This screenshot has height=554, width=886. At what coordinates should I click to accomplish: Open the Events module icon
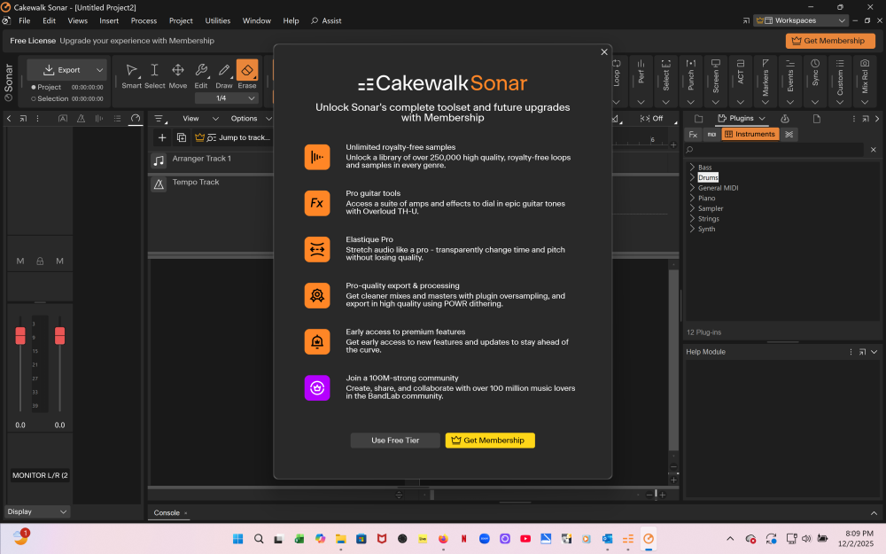tap(789, 63)
